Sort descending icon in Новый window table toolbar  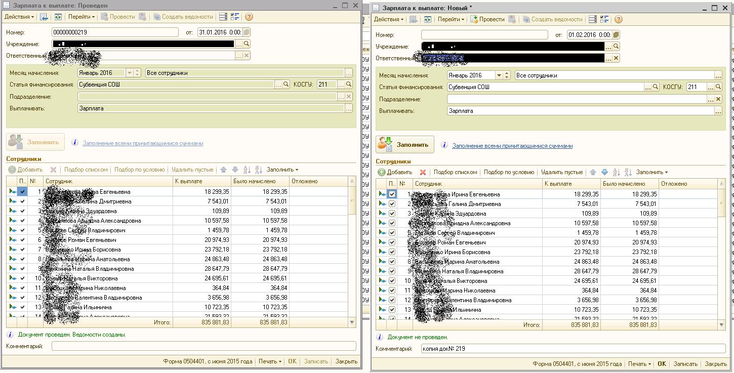[628, 172]
